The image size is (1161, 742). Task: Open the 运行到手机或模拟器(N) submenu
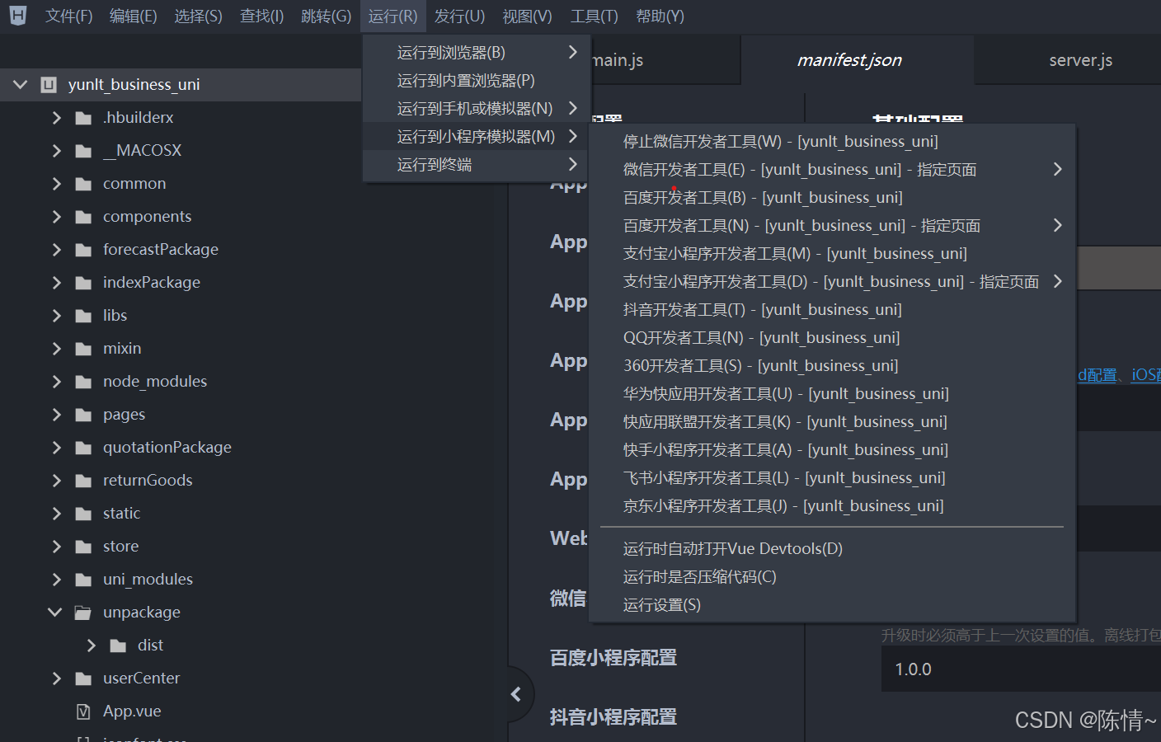(x=477, y=109)
